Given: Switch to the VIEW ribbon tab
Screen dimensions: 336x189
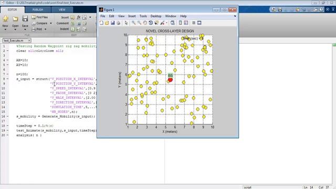Looking at the screenshot, I should click(x=62, y=9).
